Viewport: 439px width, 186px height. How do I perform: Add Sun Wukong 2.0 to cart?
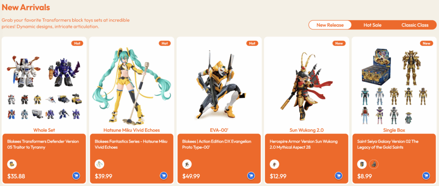339,176
